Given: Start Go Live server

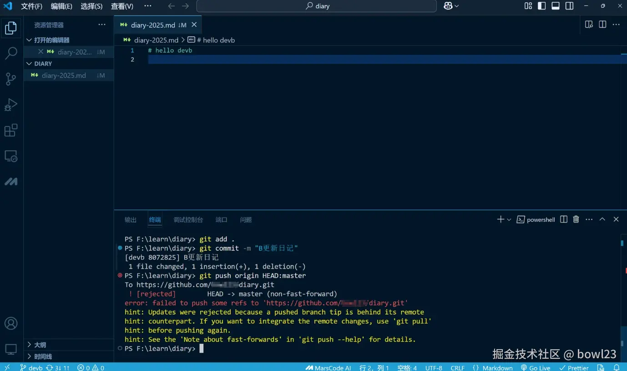Looking at the screenshot, I should [x=536, y=367].
